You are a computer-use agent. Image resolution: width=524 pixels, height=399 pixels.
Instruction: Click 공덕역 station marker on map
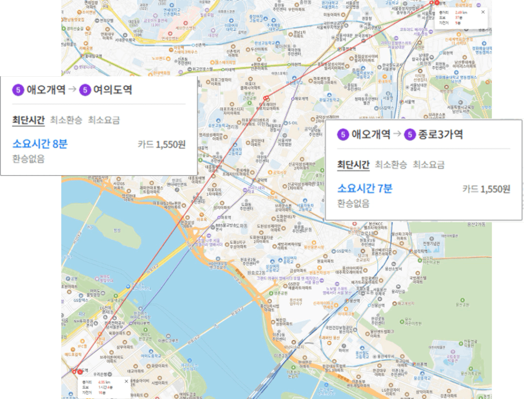[254, 180]
